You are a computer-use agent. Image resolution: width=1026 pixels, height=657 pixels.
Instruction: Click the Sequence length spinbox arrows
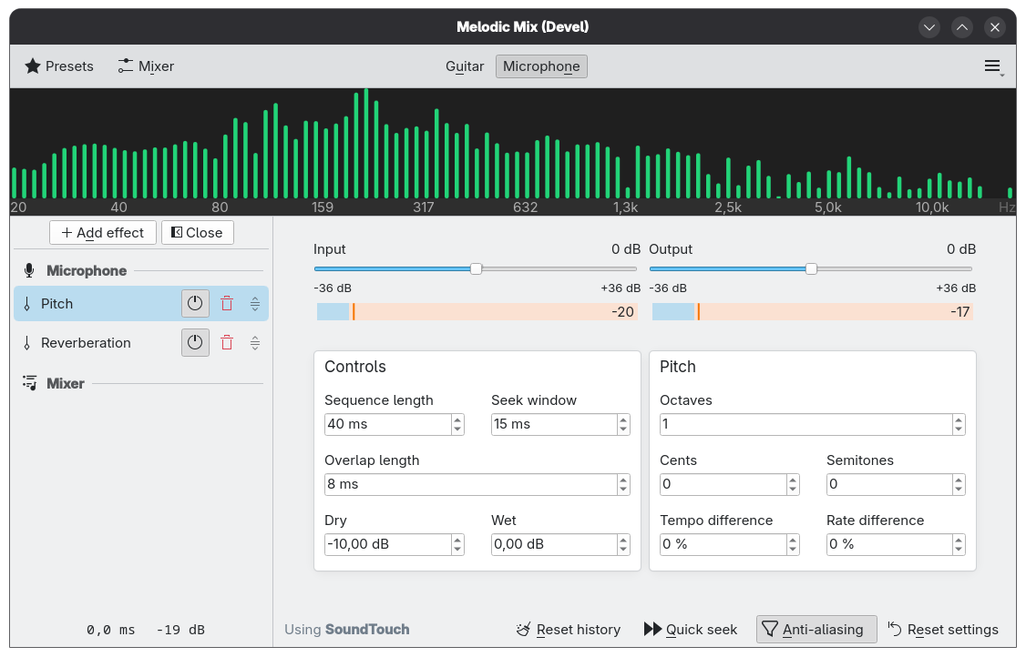click(x=457, y=424)
